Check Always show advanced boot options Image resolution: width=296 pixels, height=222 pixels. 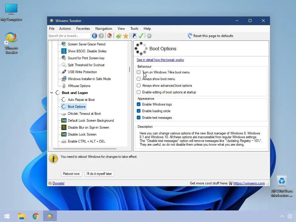click(x=138, y=85)
